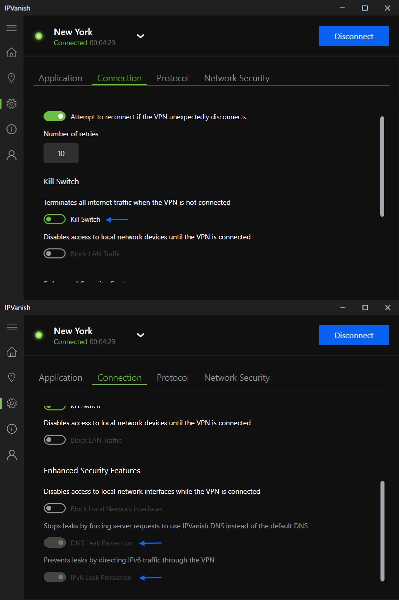Minimize the lower IPVanish window
Screen dimensions: 399x600
pos(342,307)
